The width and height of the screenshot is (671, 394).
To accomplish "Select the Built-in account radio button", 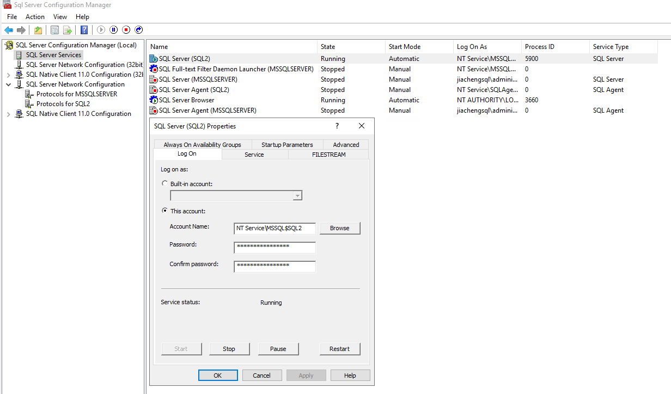I will click(x=165, y=184).
